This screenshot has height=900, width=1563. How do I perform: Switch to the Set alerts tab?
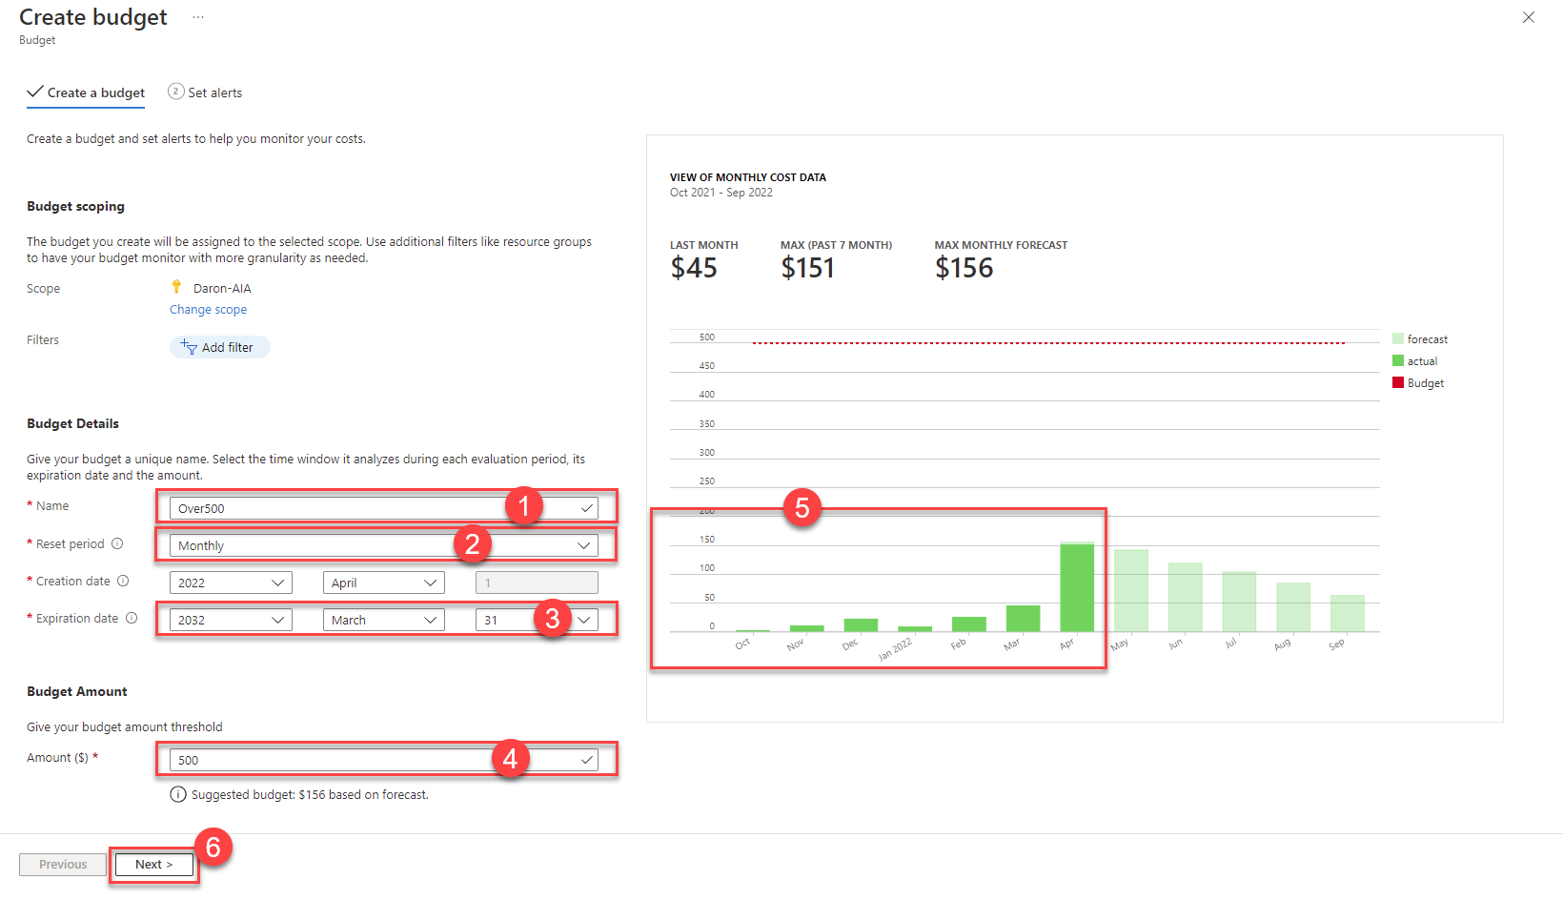(214, 92)
